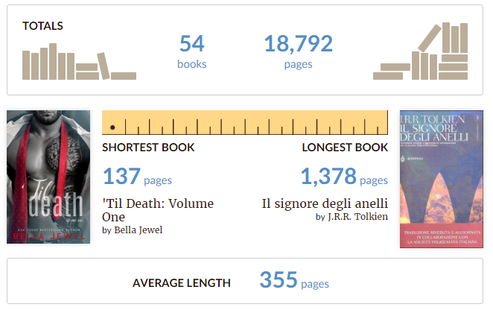The height and width of the screenshot is (310, 493).
Task: Open the 'Til Death book cover
Action: click(48, 177)
